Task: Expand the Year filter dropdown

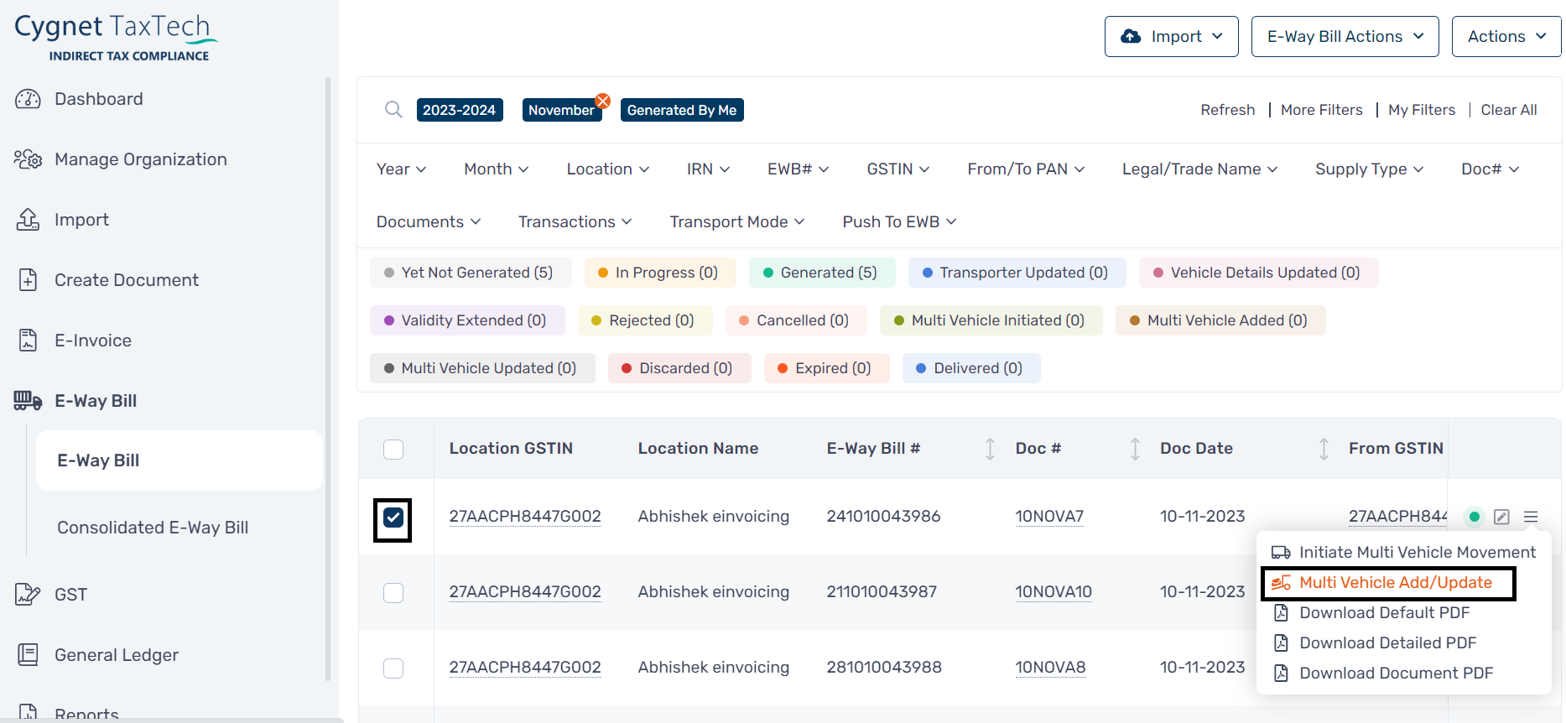Action: click(x=401, y=169)
